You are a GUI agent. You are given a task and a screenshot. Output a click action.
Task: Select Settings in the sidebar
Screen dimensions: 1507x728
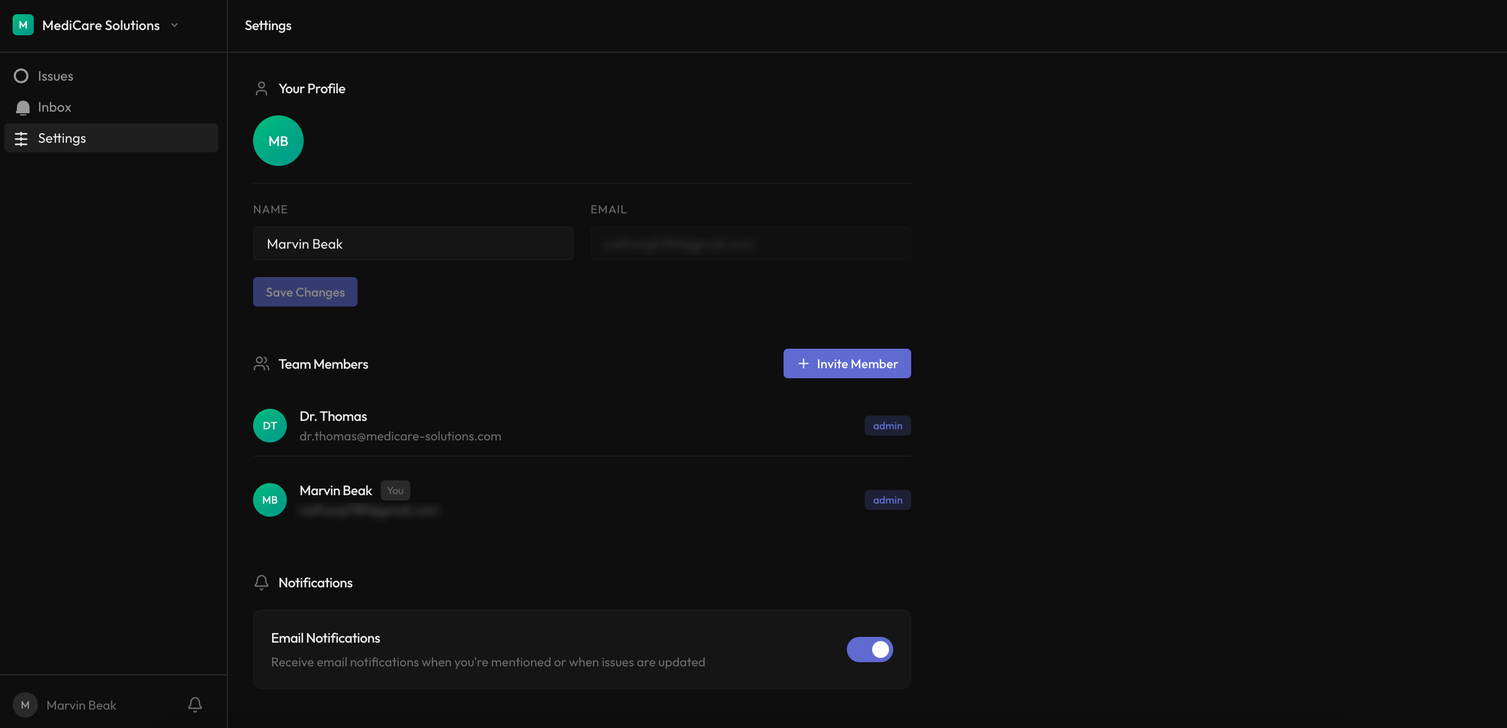tap(61, 138)
